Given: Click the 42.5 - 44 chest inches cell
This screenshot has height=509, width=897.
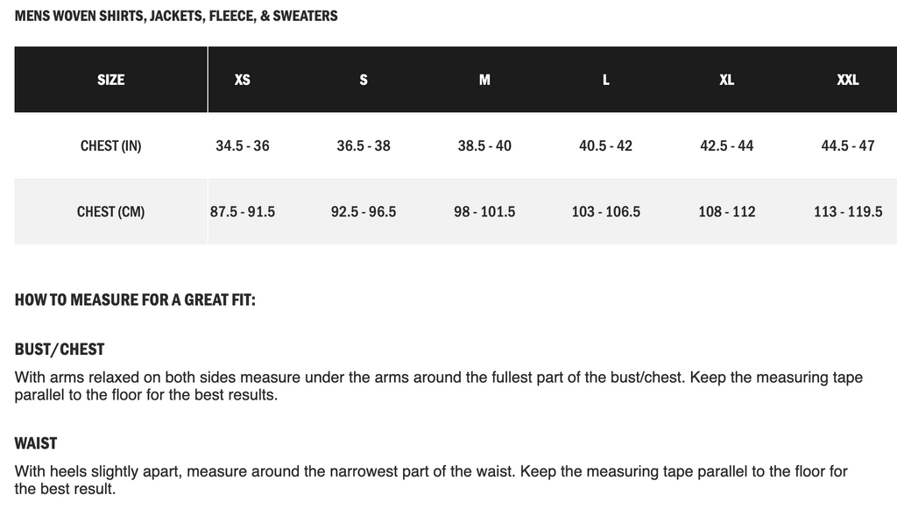Looking at the screenshot, I should 726,145.
